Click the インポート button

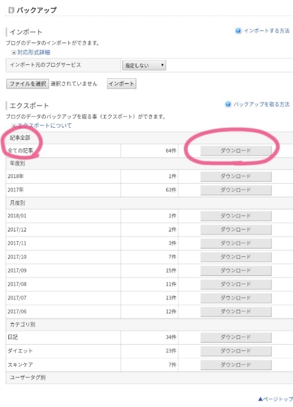coord(122,84)
